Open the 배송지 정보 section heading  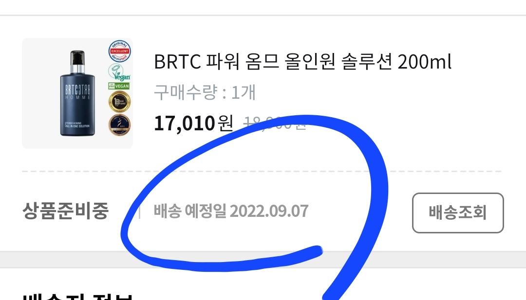tap(77, 297)
